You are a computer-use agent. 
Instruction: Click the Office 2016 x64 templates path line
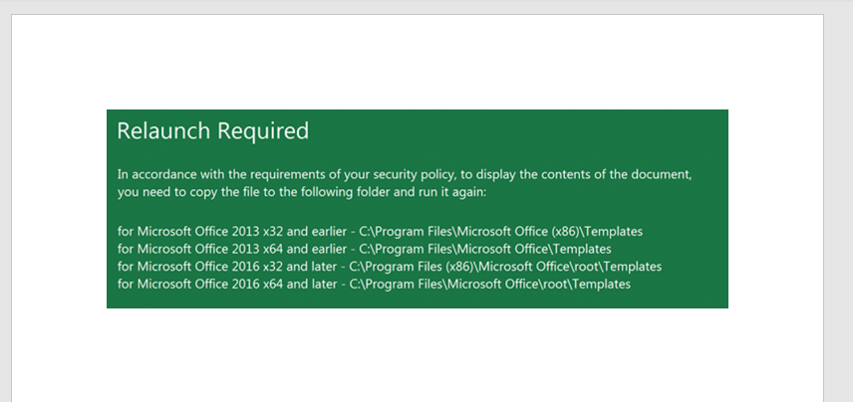pos(375,285)
